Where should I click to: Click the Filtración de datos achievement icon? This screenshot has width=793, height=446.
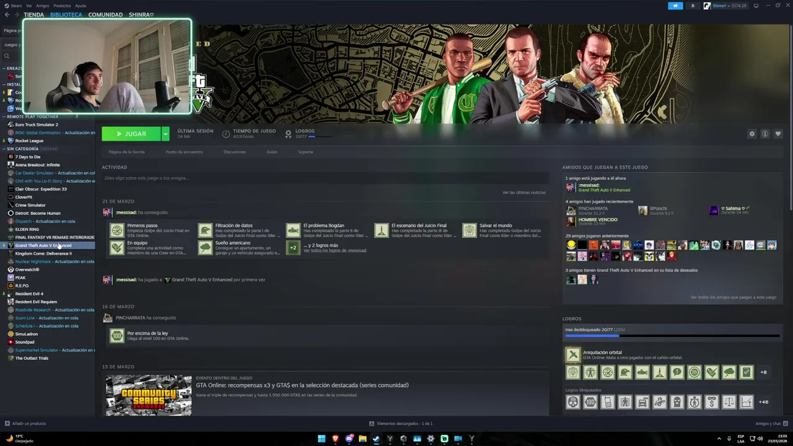point(205,230)
